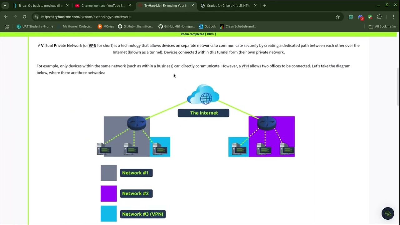
Task: Select the TryHackMe Extending Your Network tab
Action: [x=166, y=6]
